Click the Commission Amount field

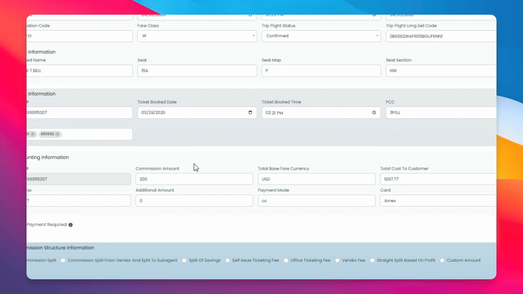[194, 179]
